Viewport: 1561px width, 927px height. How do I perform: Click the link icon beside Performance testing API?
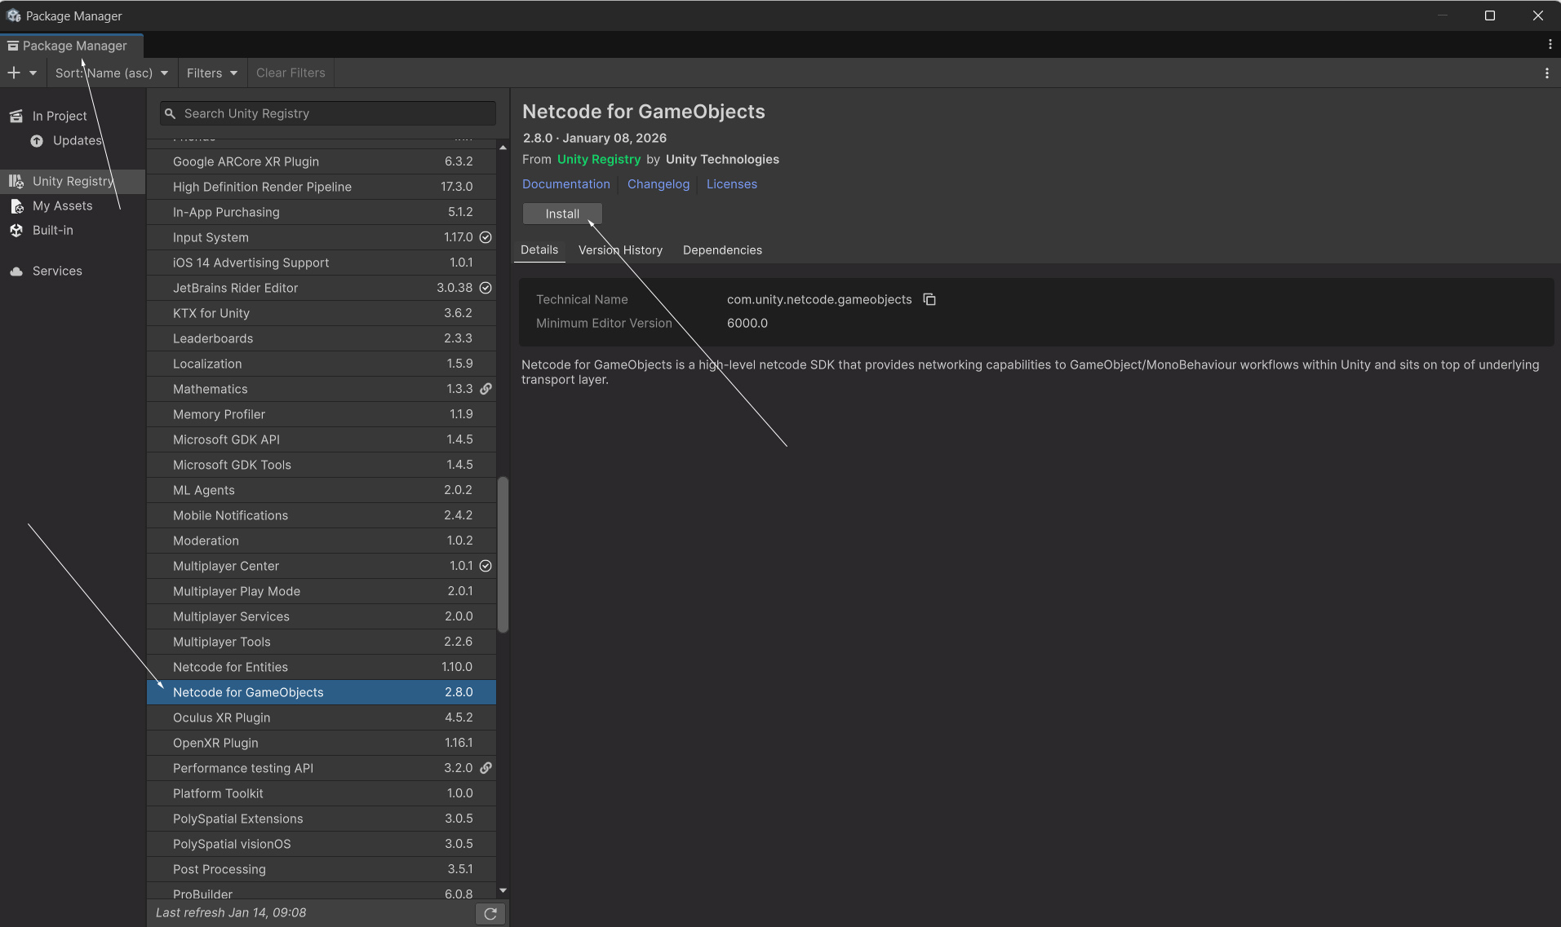click(x=486, y=768)
